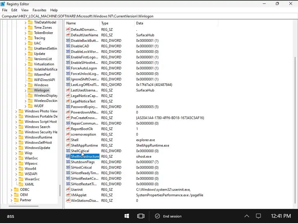The height and width of the screenshot is (223, 298).
Task: Click the folder icon of XAML key
Action: point(21,184)
